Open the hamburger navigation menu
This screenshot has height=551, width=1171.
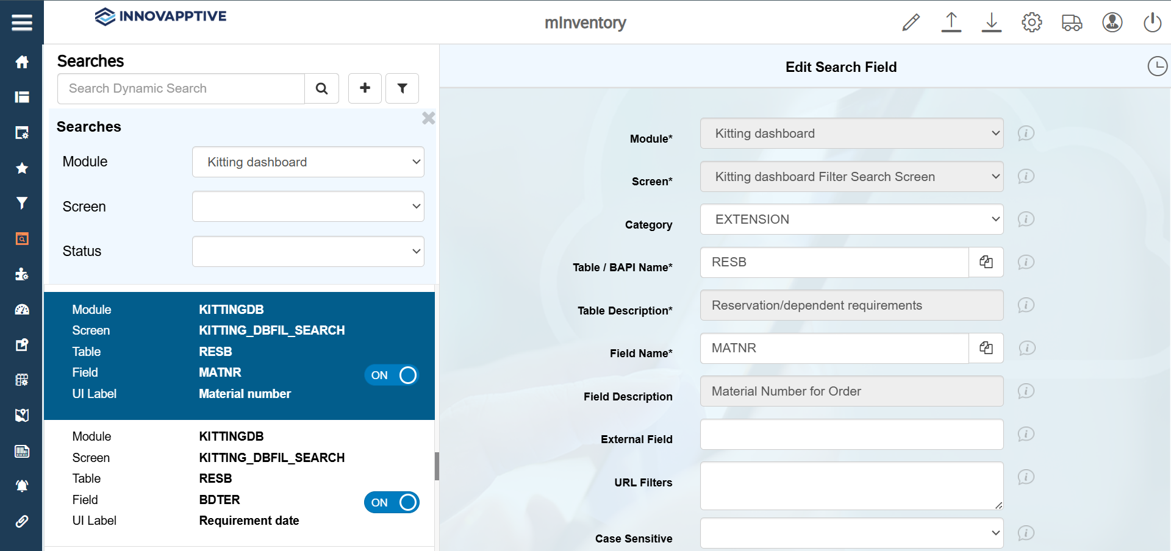coord(21,23)
